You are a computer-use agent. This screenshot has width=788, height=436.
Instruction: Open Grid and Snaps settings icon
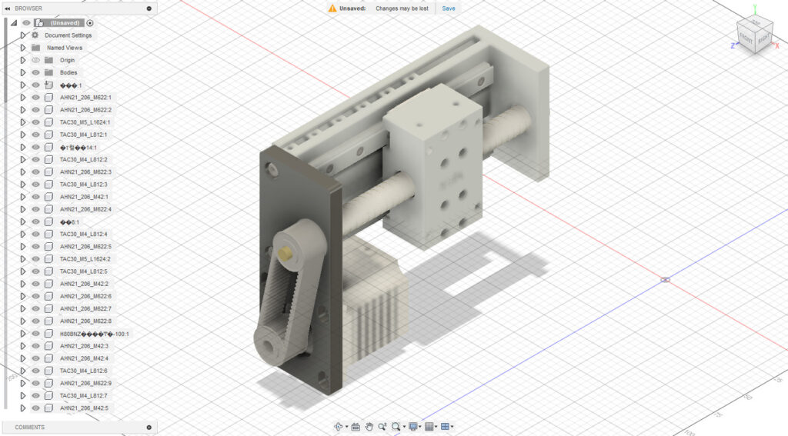[x=429, y=426]
